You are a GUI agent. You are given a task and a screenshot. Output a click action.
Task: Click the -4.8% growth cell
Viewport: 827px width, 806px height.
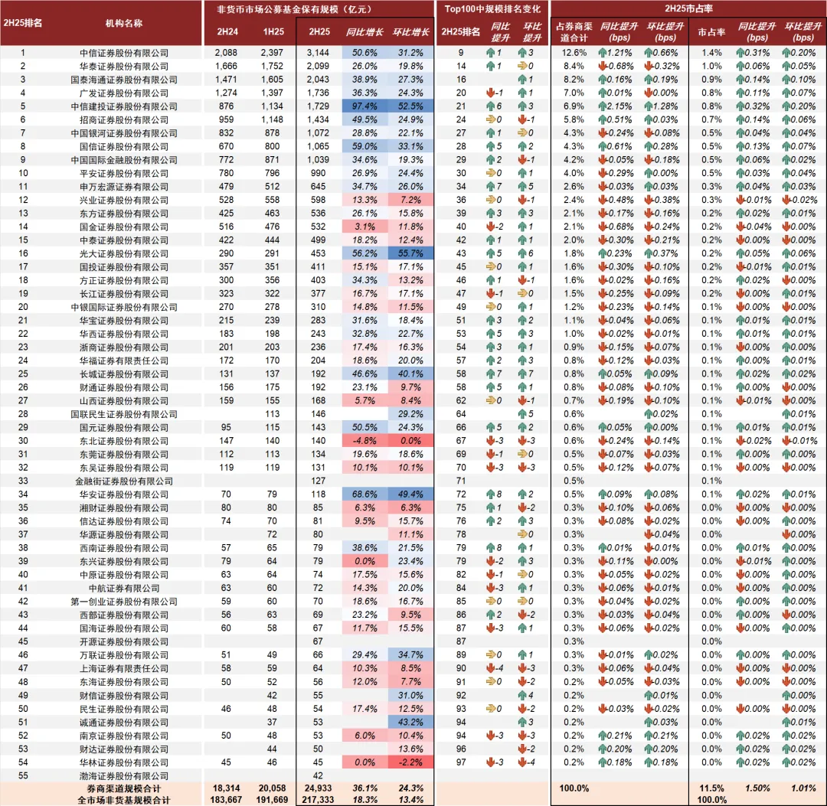[x=364, y=441]
